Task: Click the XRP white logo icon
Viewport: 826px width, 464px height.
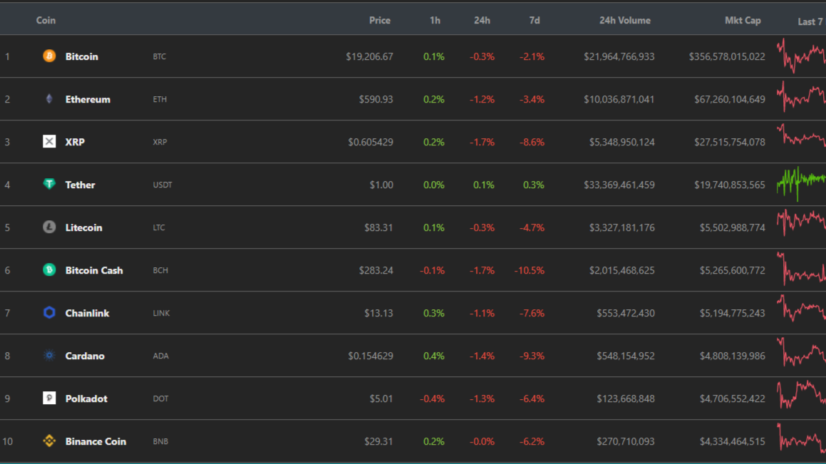Action: click(49, 141)
